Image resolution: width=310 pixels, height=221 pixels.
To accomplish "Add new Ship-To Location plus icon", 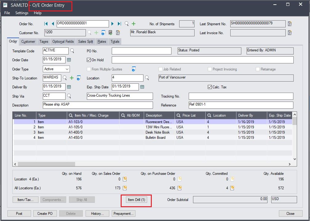I will point(71,78).
